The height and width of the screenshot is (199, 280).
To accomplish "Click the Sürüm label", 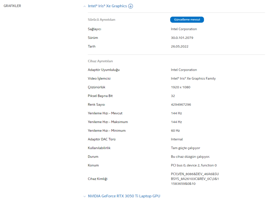I will tap(93, 38).
